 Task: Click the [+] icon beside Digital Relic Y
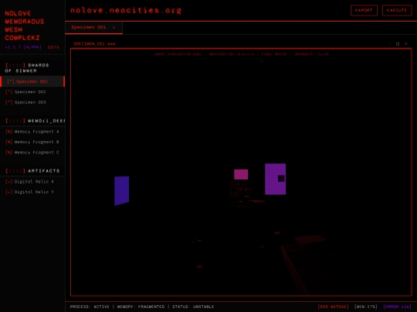click(x=8, y=192)
